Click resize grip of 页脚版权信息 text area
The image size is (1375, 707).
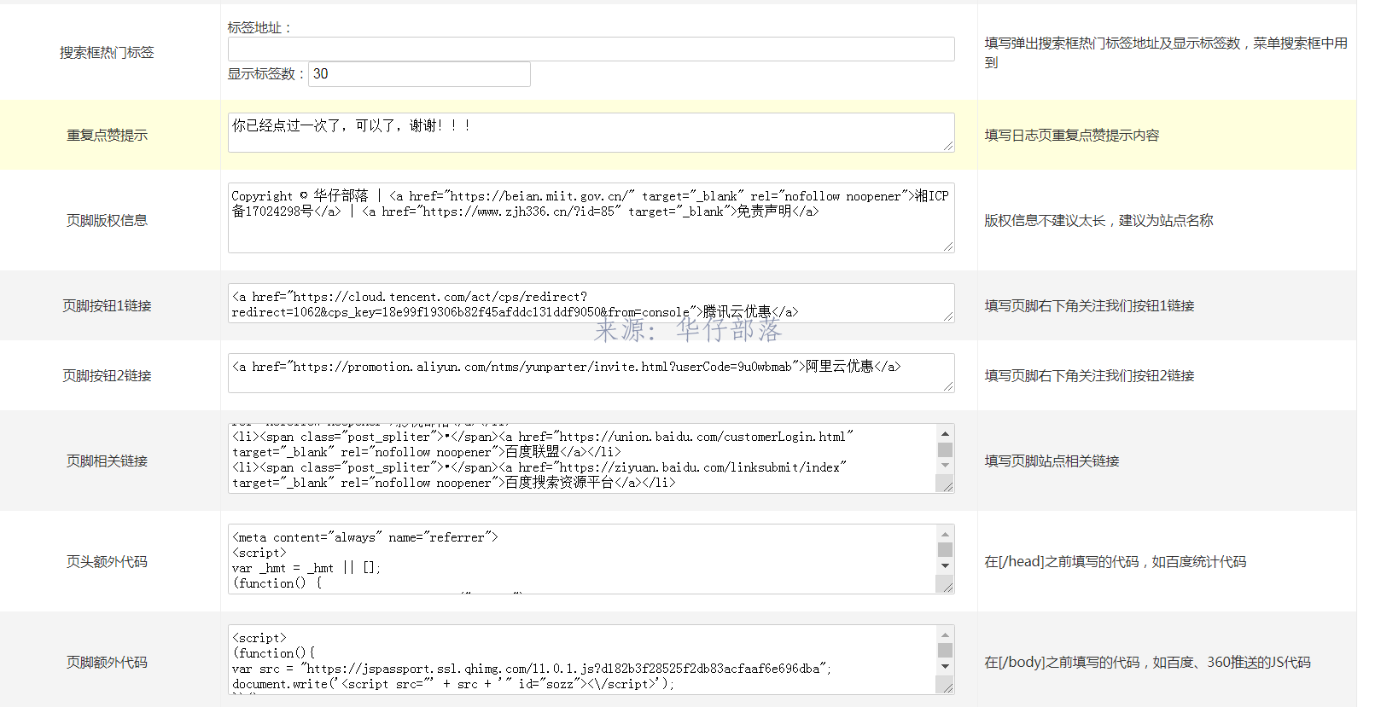pyautogui.click(x=948, y=247)
